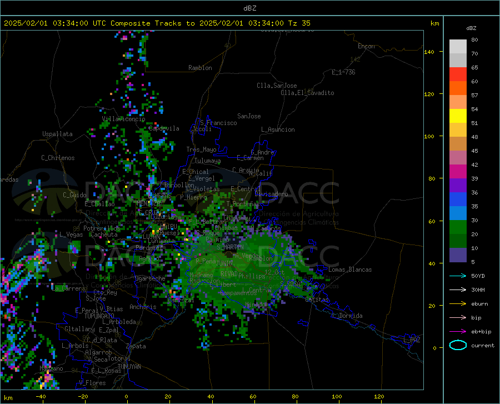The height and width of the screenshot is (404, 500).
Task: Click the Ugarteche place label
Action: [x=150, y=278]
